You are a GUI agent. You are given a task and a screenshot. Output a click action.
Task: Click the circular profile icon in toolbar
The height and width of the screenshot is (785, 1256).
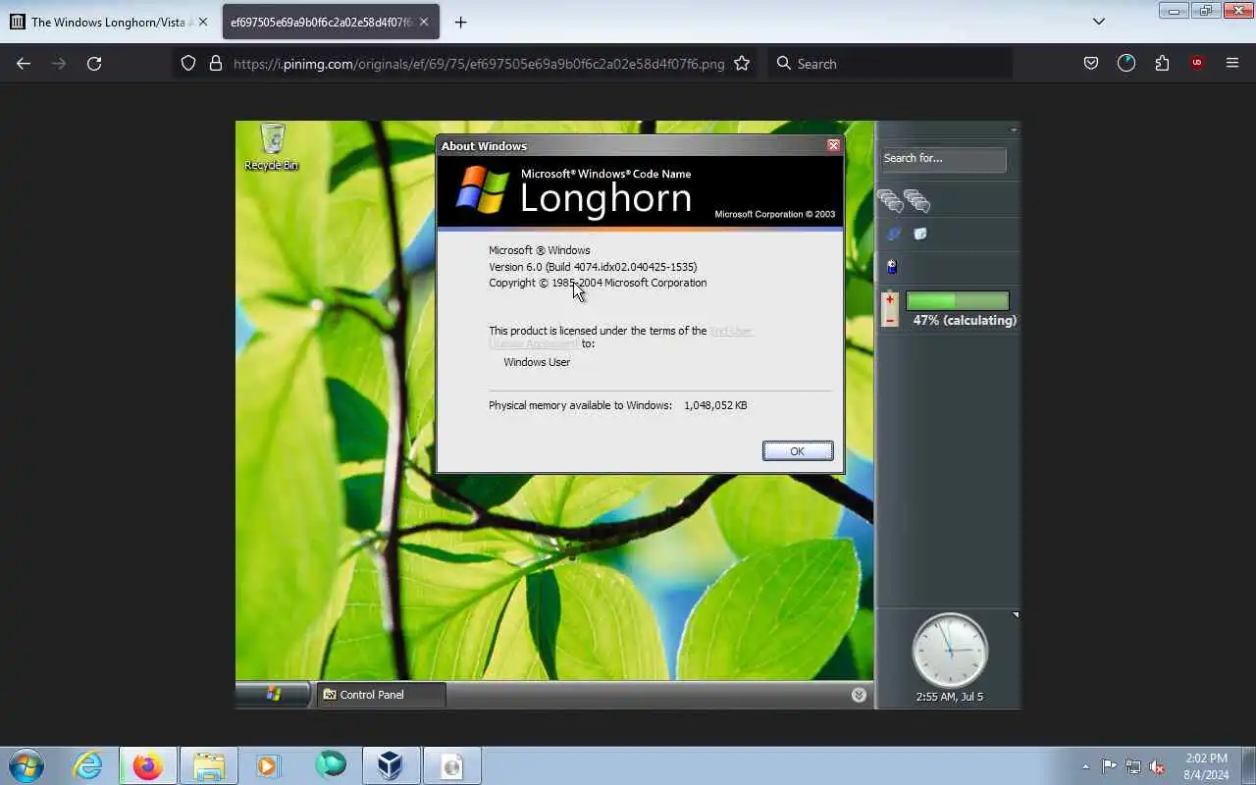point(1125,63)
